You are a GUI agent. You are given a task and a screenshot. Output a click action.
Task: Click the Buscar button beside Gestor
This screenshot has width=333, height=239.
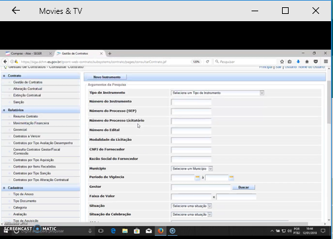pos(244,187)
